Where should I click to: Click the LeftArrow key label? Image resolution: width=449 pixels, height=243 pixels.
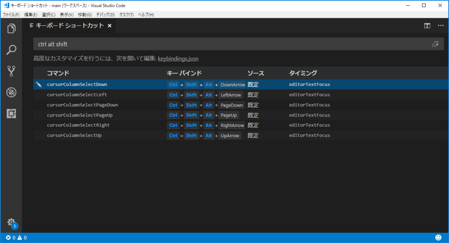pyautogui.click(x=231, y=95)
